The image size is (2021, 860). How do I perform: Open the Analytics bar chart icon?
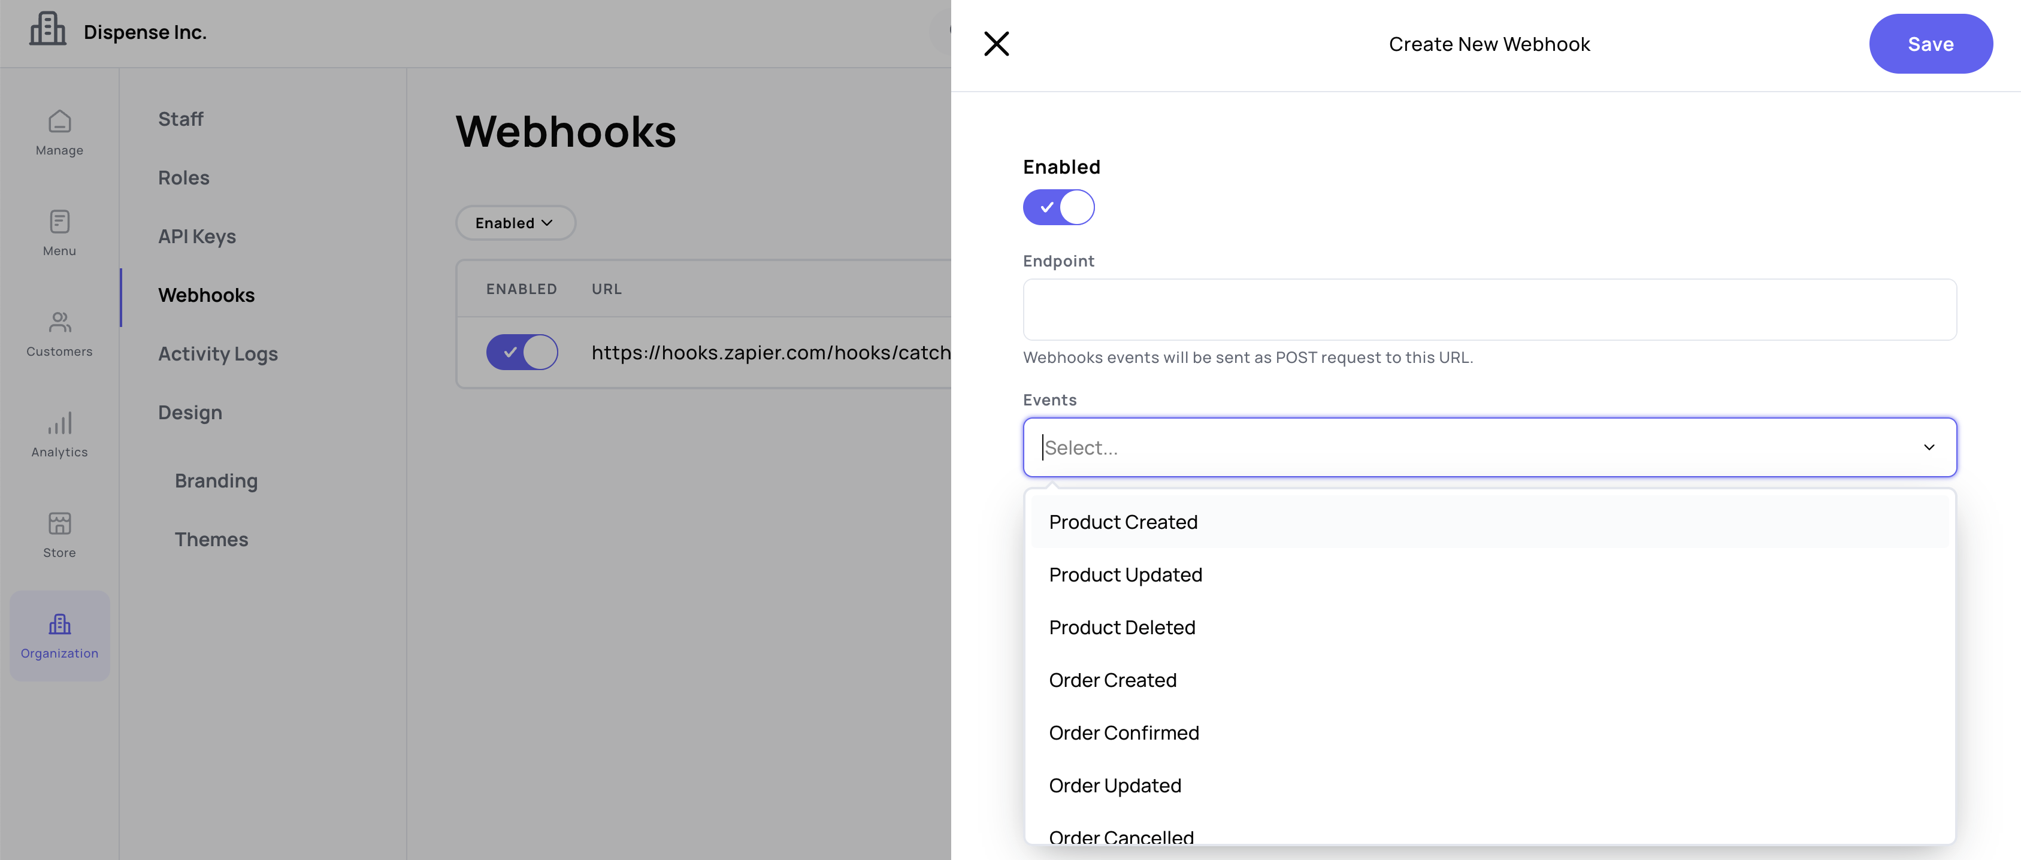[x=60, y=423]
